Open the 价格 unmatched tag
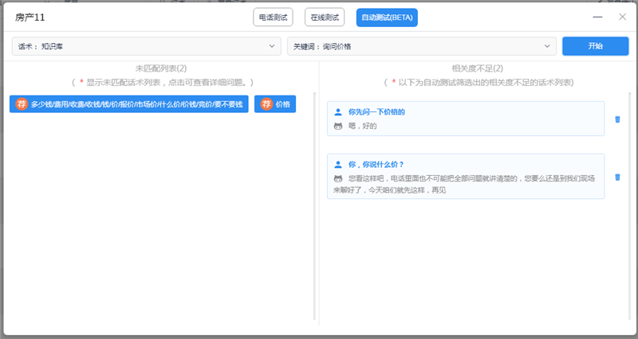 click(x=282, y=104)
